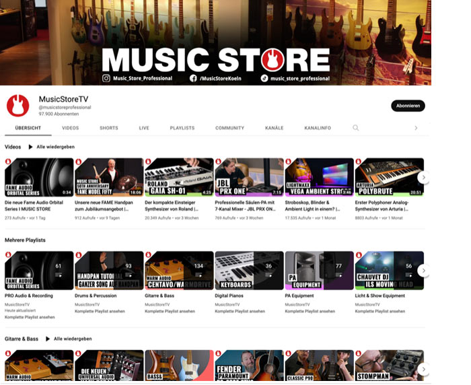
Task: Open the Fender Paramount video thumbnail
Action: click(x=250, y=365)
